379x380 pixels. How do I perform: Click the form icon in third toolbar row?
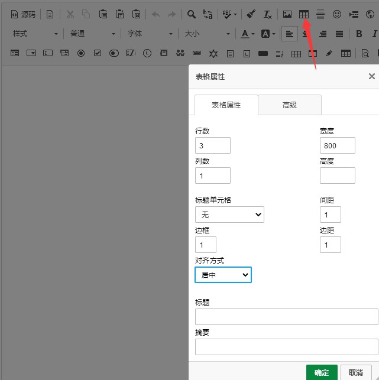(x=15, y=53)
